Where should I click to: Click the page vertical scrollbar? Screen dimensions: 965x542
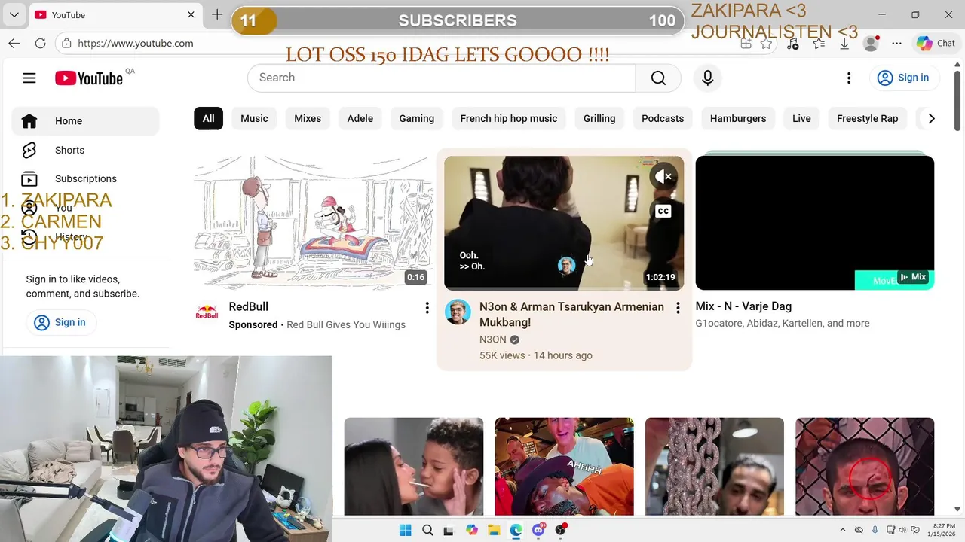coord(957,99)
